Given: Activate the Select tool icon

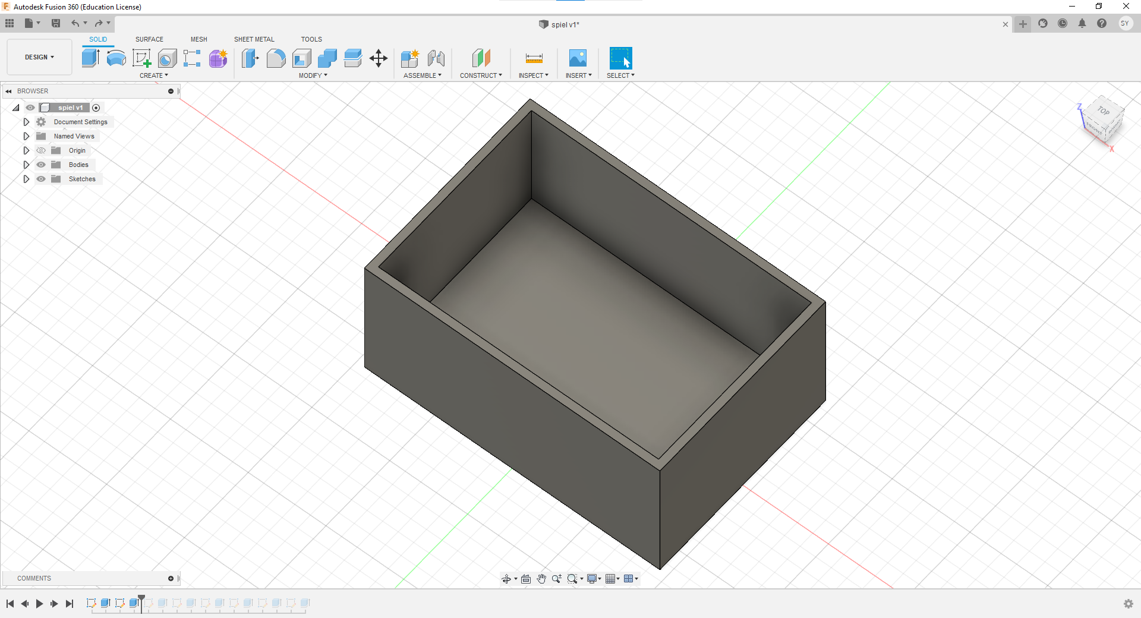Looking at the screenshot, I should 621,58.
